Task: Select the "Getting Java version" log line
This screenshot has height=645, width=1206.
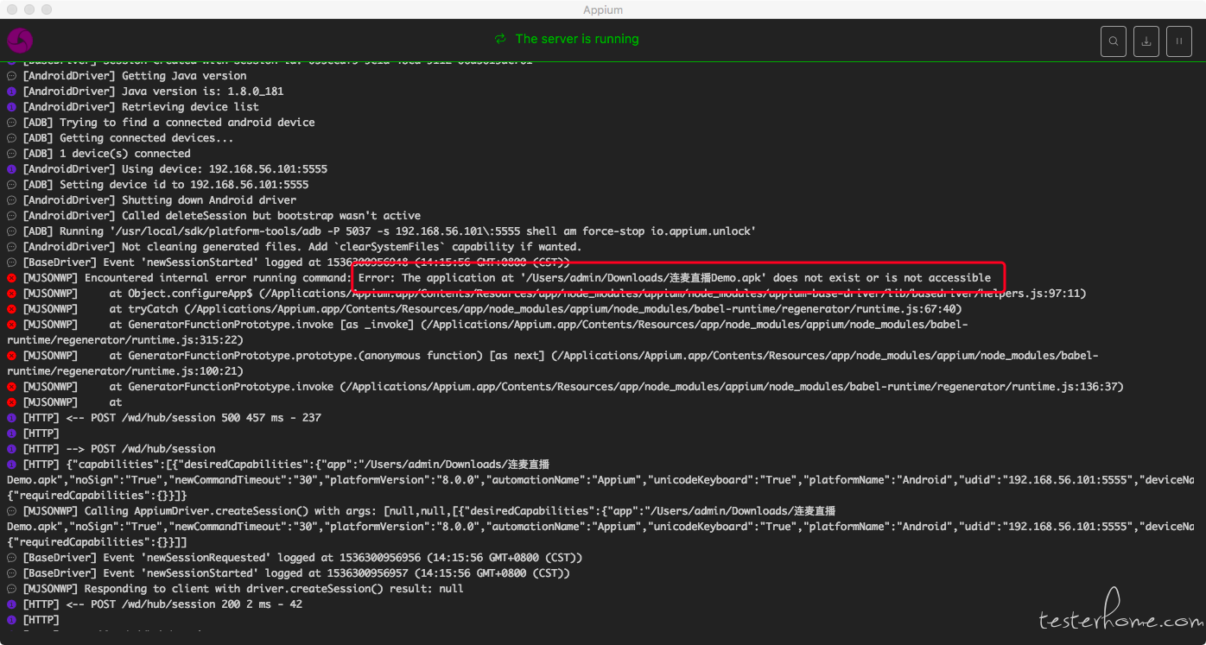Action: pos(134,75)
